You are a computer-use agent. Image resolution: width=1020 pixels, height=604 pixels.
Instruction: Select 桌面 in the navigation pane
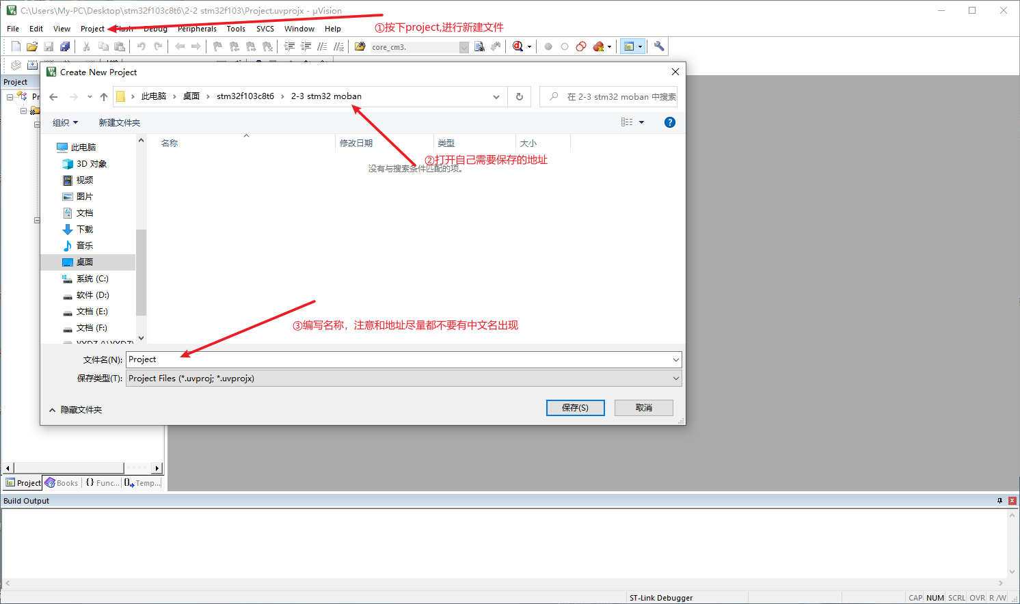point(88,262)
